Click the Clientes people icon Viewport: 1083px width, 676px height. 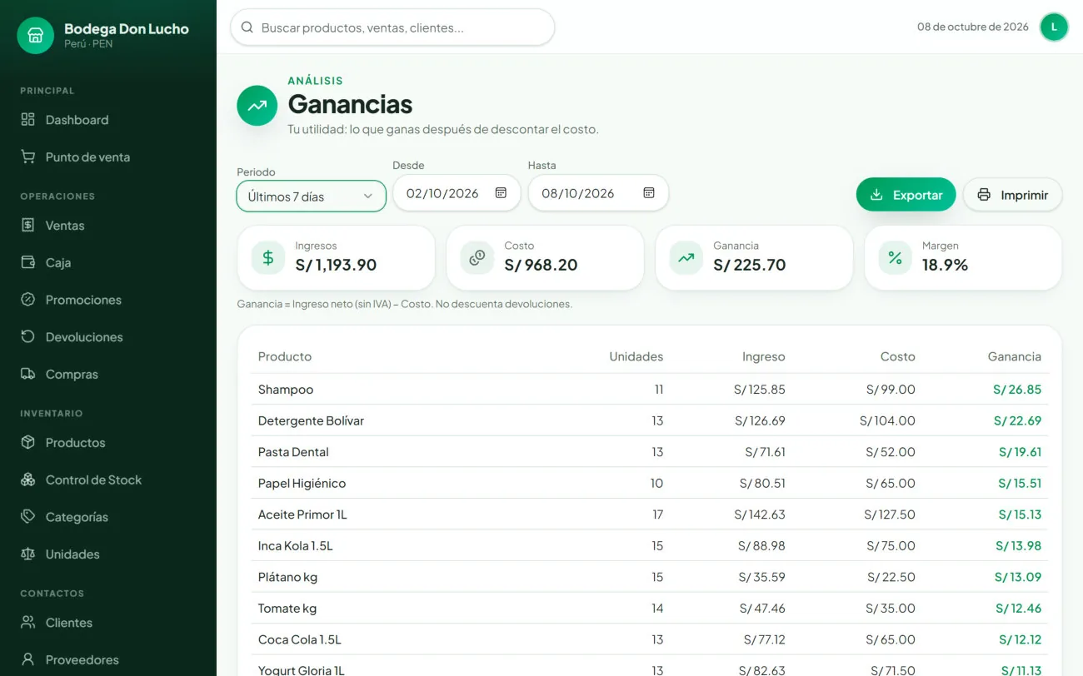[28, 623]
